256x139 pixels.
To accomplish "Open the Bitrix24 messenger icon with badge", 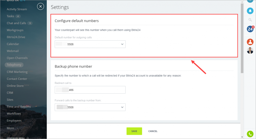I will [250, 29].
